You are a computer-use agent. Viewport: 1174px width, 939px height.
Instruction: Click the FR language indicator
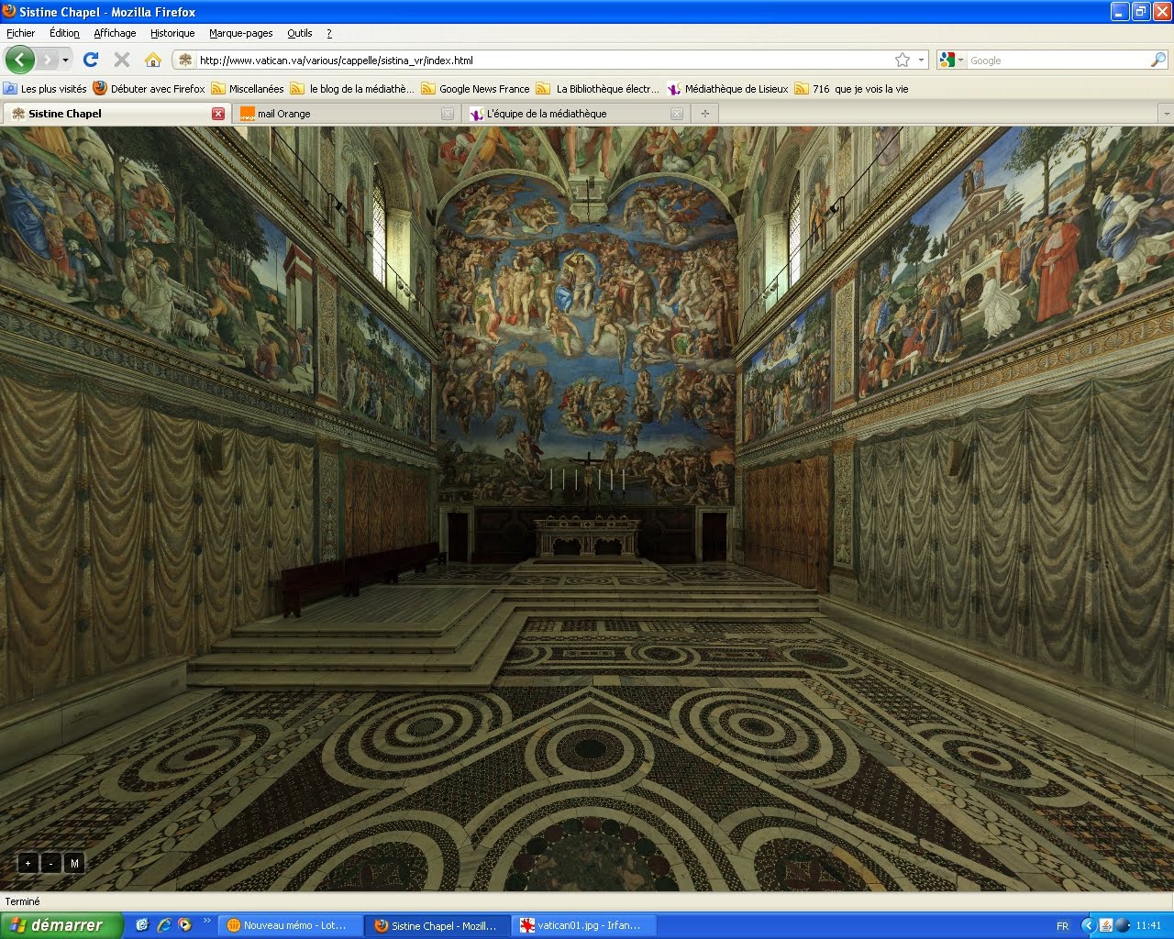pyautogui.click(x=1062, y=926)
